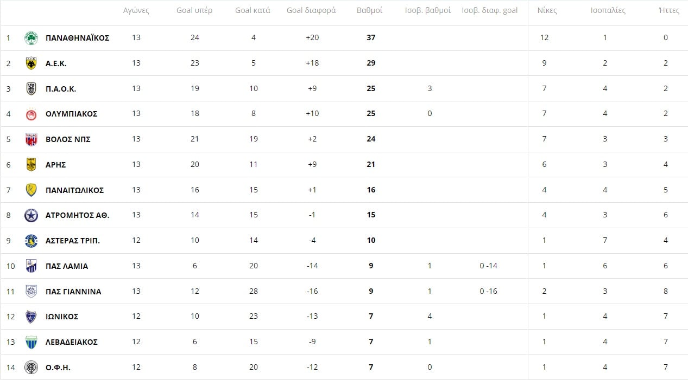The width and height of the screenshot is (688, 380).
Task: Click the Ισοπαλίες column header
Action: click(x=608, y=10)
